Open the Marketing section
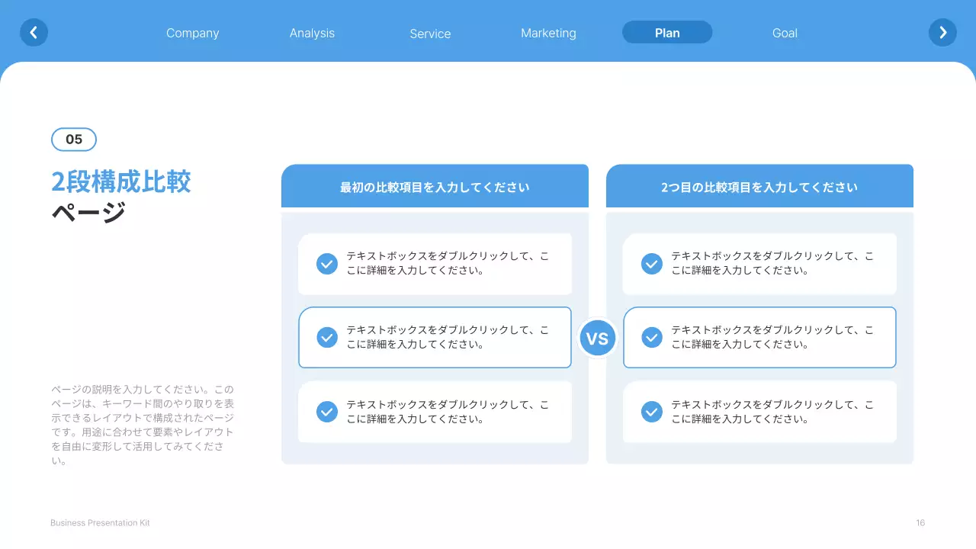 coord(548,33)
